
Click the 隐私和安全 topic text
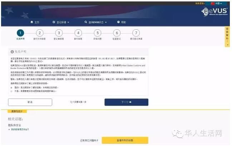tap(15, 125)
